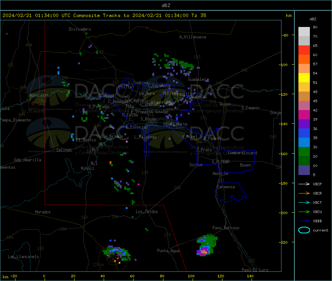Viewport: 332px width, 281px height.
Task: Click the cyan 'current' ellipse legend icon
Action: [x=304, y=230]
